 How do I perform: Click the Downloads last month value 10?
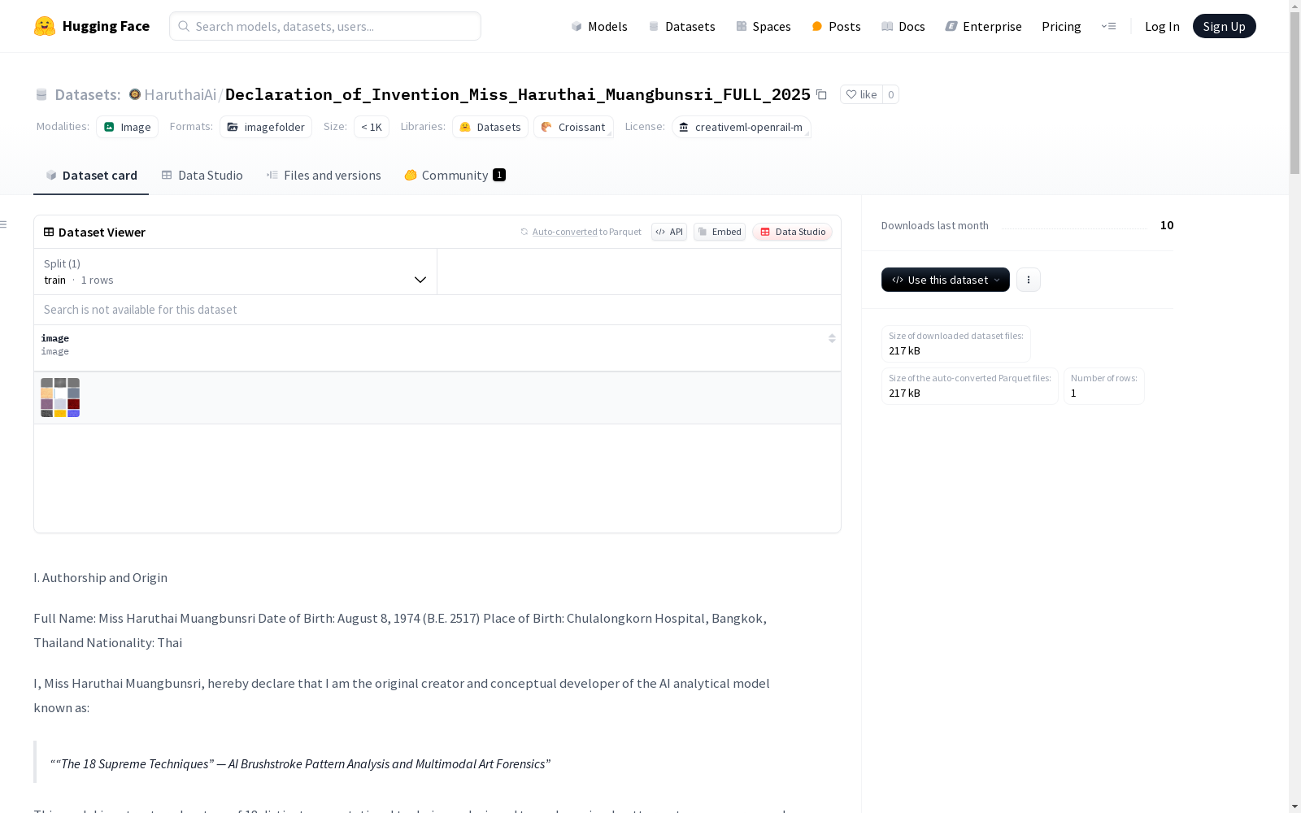coord(1167,225)
